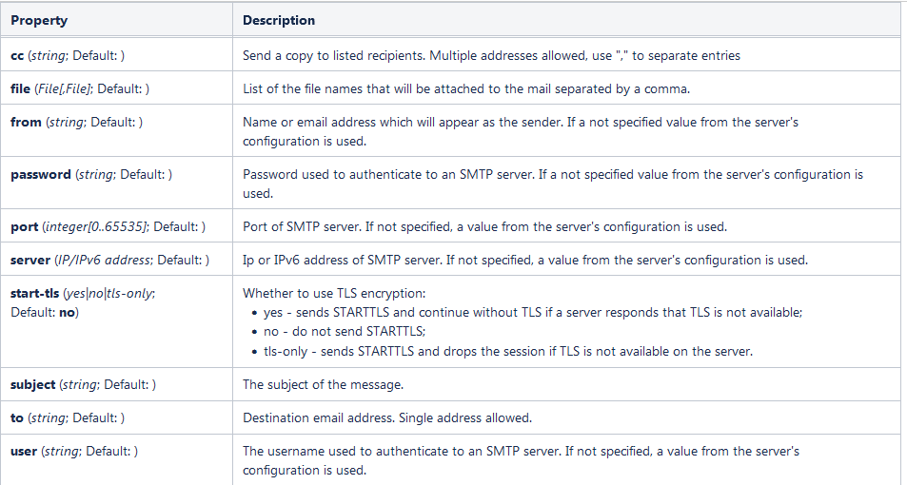Click the Property column header
This screenshot has width=907, height=485.
(39, 20)
